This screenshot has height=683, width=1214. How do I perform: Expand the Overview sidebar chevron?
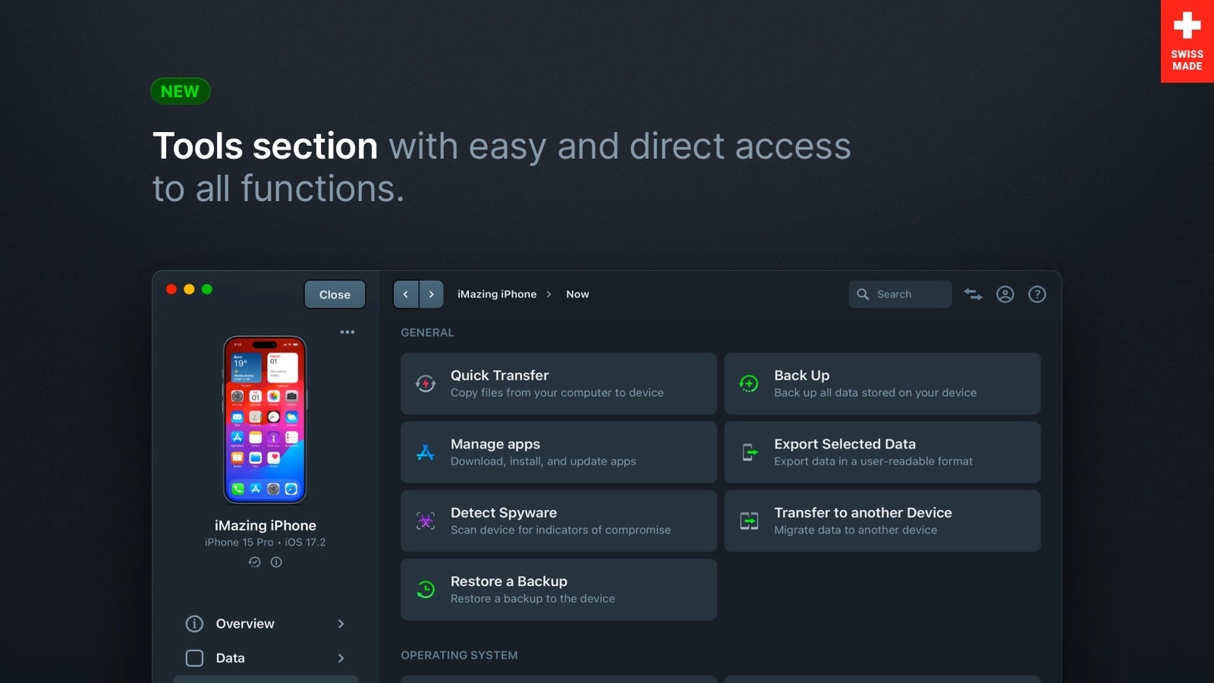pyautogui.click(x=341, y=624)
